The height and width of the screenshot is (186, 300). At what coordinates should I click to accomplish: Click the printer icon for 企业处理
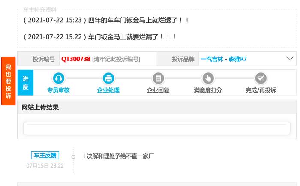(108, 78)
